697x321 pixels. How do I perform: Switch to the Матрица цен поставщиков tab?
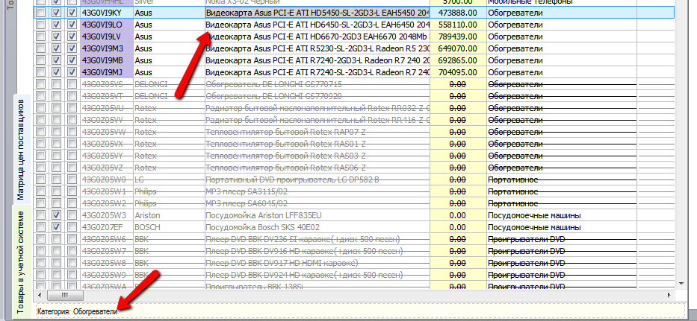click(22, 150)
